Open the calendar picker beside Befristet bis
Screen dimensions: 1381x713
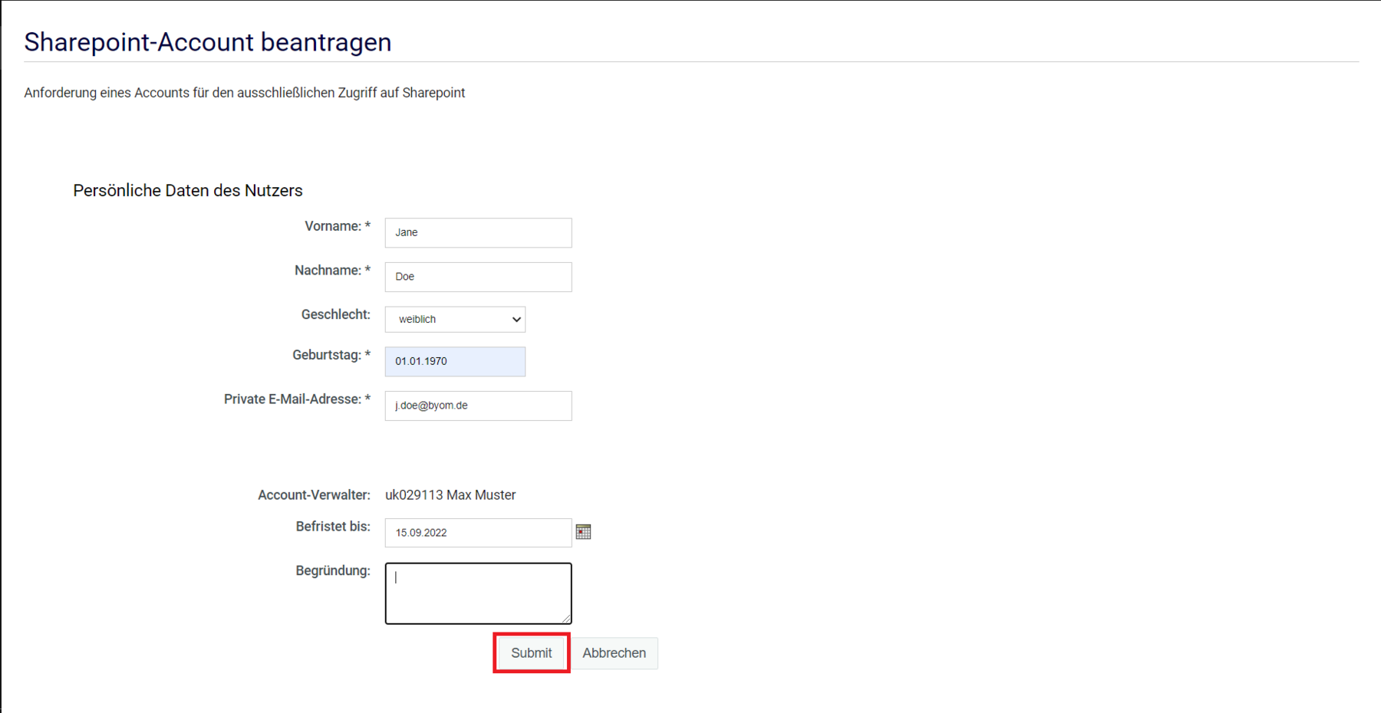[583, 532]
